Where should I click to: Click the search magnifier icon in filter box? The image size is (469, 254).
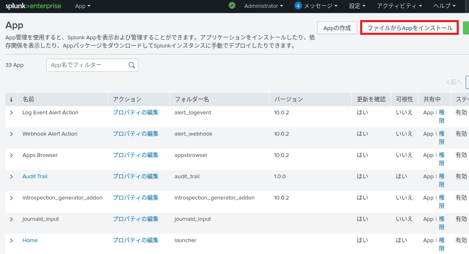click(x=132, y=65)
